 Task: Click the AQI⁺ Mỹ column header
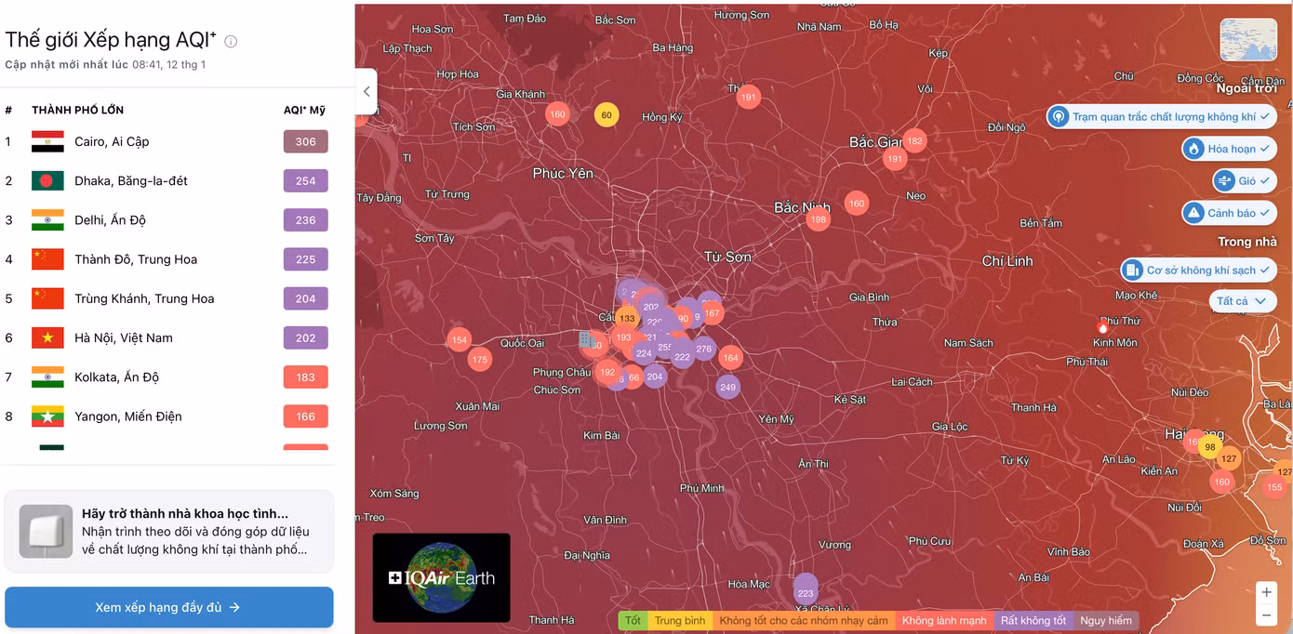pos(304,110)
